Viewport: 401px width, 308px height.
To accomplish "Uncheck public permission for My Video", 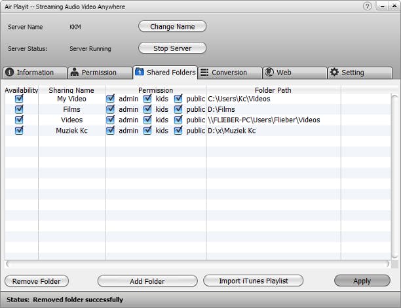I will [178, 99].
